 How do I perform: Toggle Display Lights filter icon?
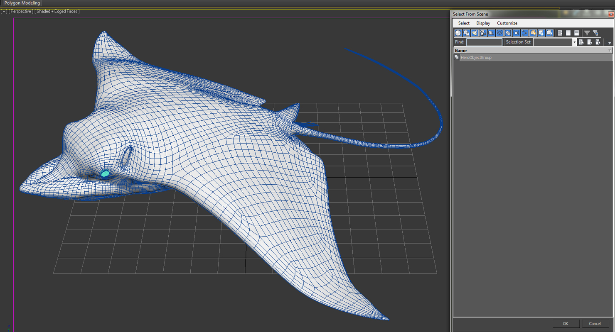(475, 33)
